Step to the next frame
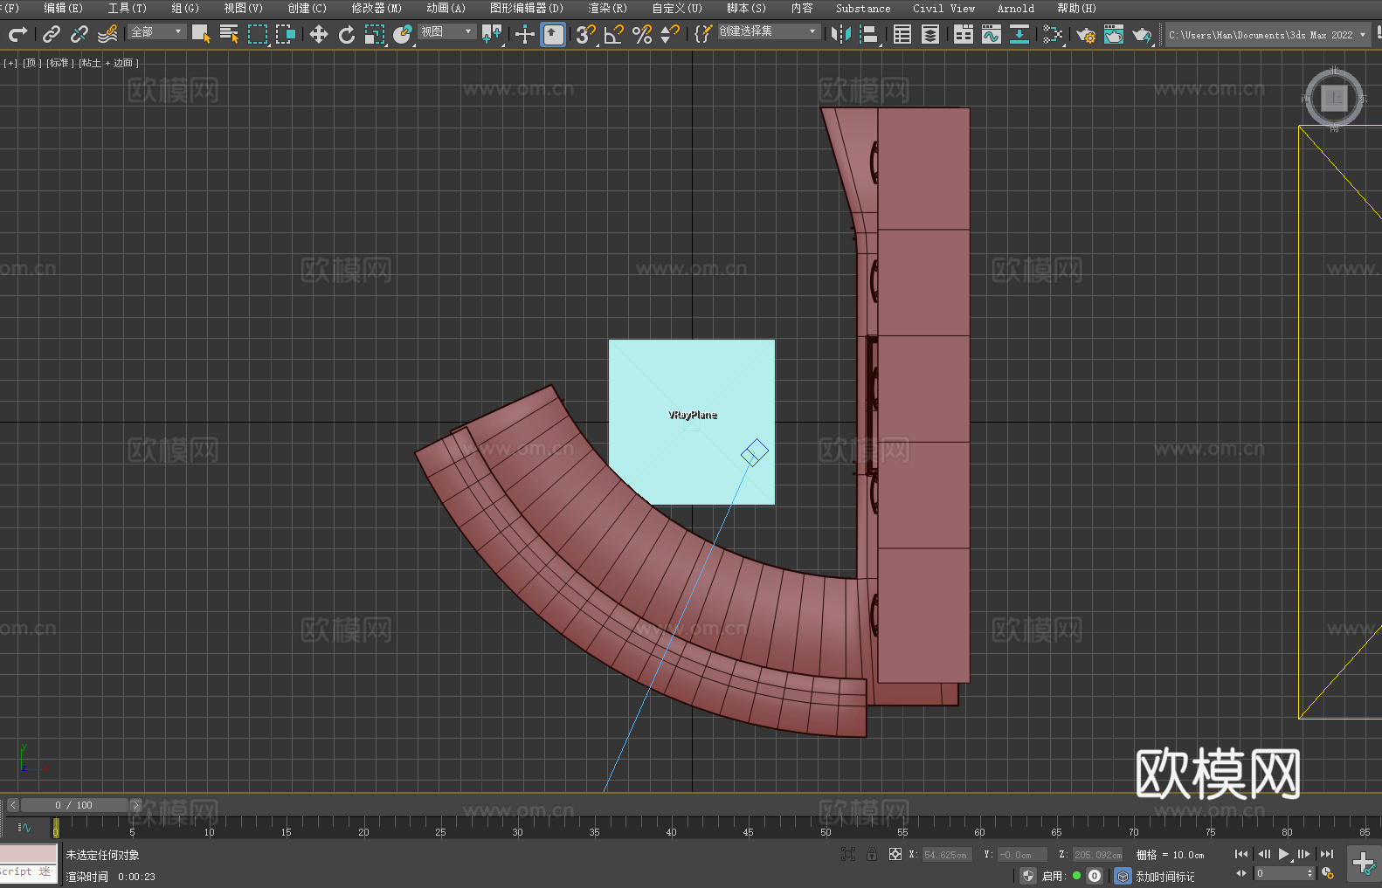 click(1304, 854)
